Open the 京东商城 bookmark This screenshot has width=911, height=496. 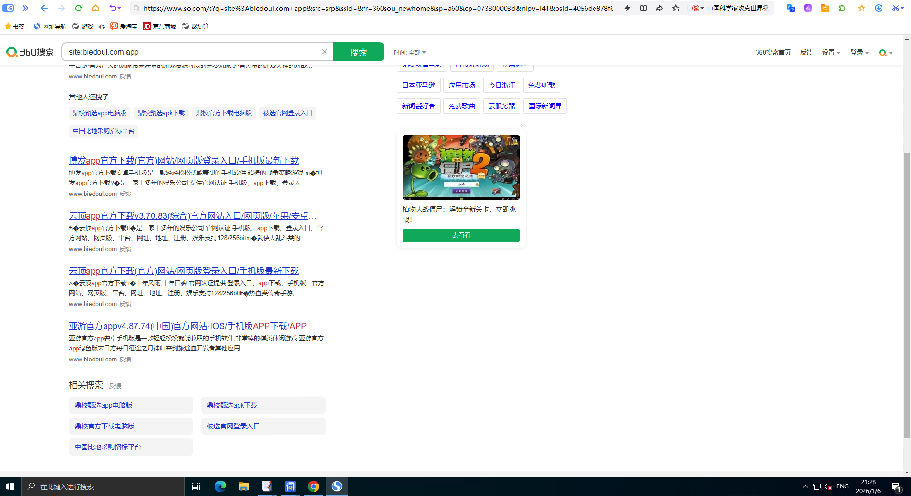point(160,26)
